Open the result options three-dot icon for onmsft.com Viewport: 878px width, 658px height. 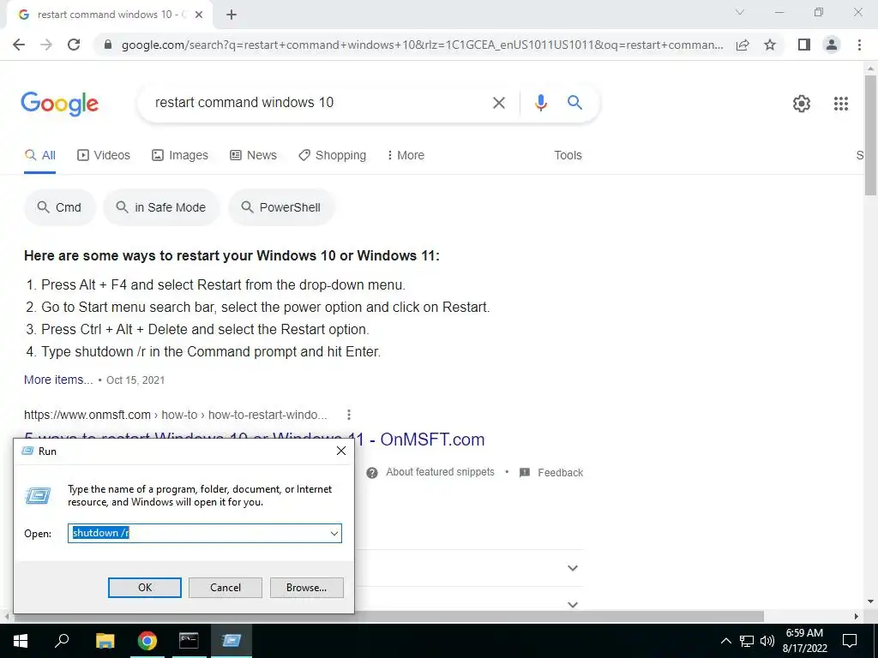pos(349,415)
